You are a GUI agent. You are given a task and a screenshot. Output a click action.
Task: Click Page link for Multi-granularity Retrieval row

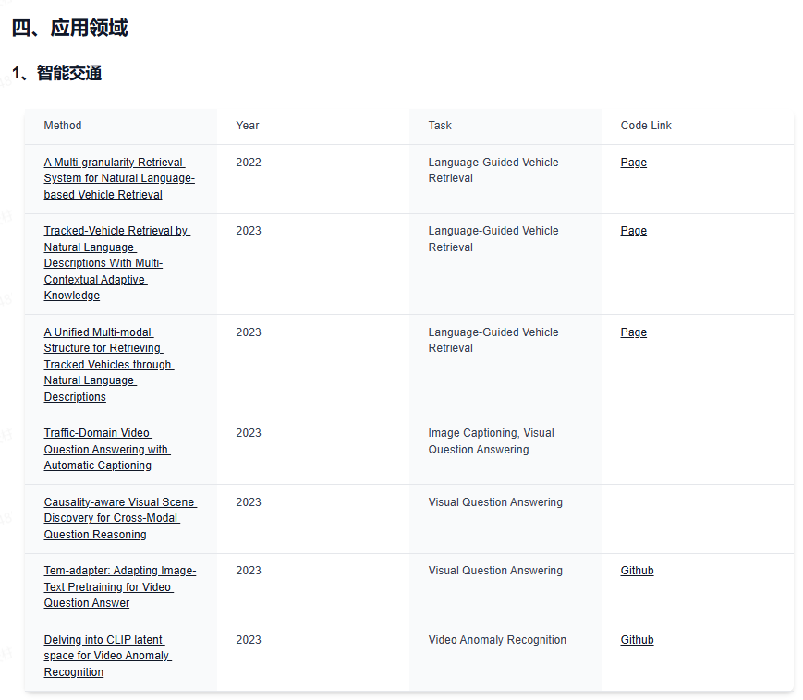click(634, 163)
